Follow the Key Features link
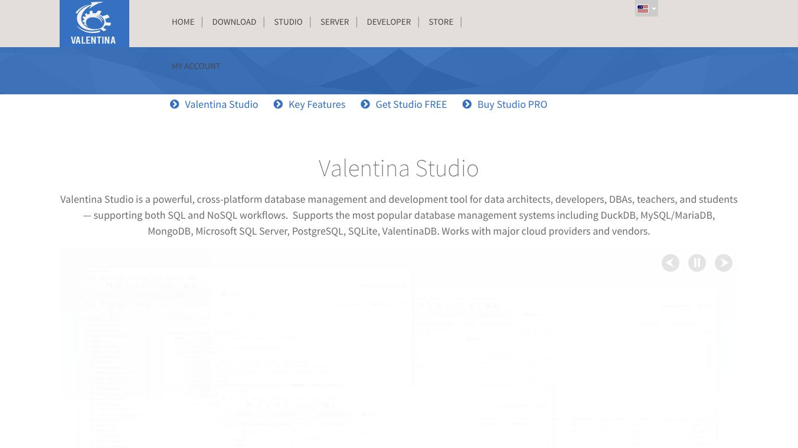Image resolution: width=798 pixels, height=448 pixels. pyautogui.click(x=317, y=104)
